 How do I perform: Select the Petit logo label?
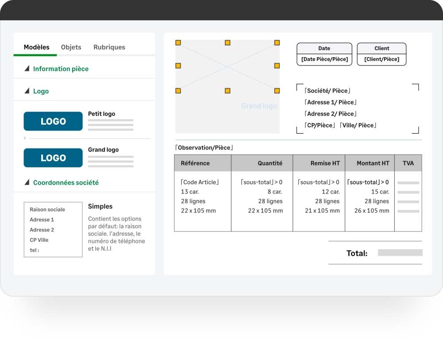(x=102, y=114)
